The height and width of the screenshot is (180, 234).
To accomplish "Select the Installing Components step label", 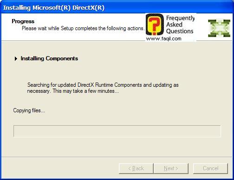I will click(x=49, y=58).
